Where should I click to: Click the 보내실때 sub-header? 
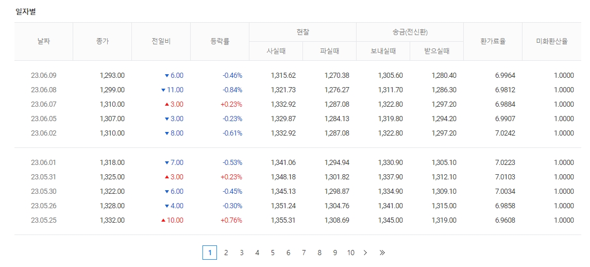pyautogui.click(x=383, y=51)
